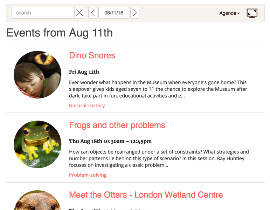Screen dimensions: 270x210
Task: Clear the search field with X icon
Action: (79, 13)
